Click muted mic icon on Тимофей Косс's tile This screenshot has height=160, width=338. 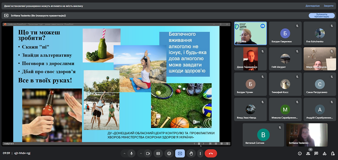tap(297, 77)
